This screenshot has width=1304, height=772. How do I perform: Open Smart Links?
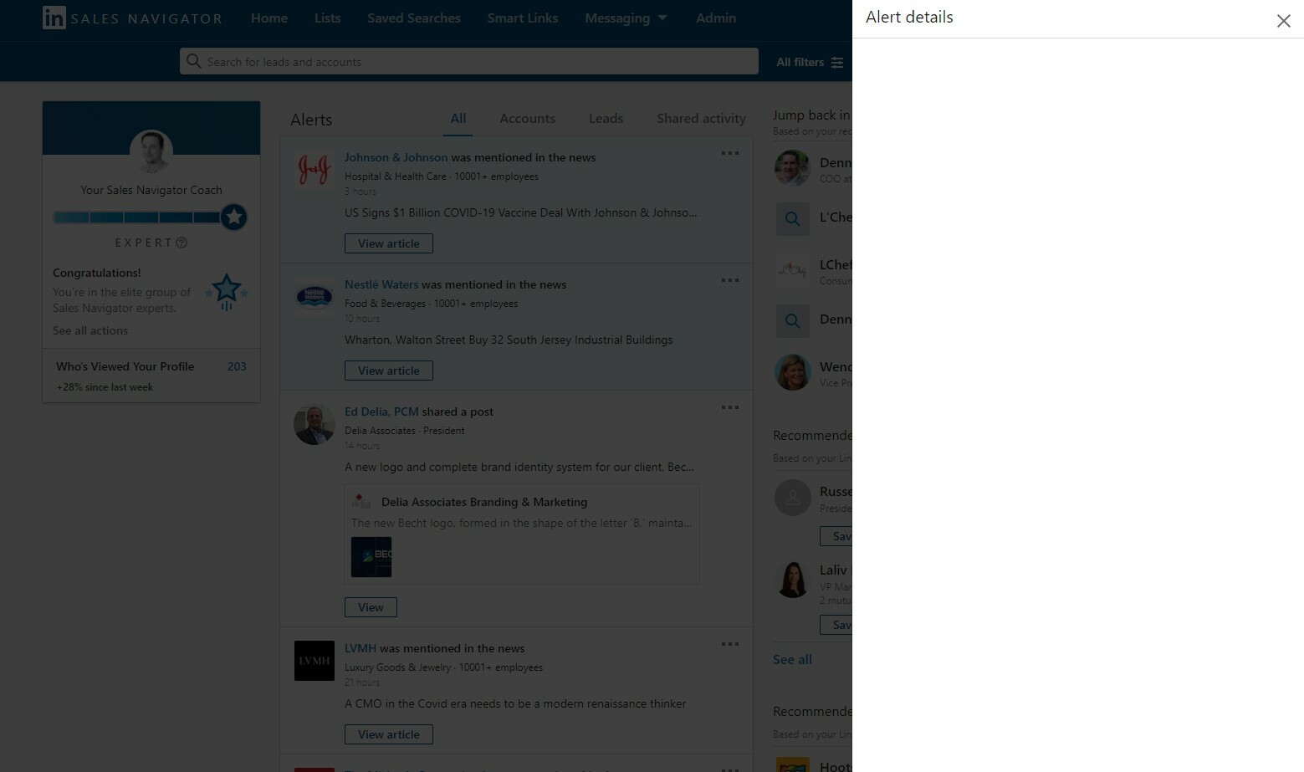(523, 18)
